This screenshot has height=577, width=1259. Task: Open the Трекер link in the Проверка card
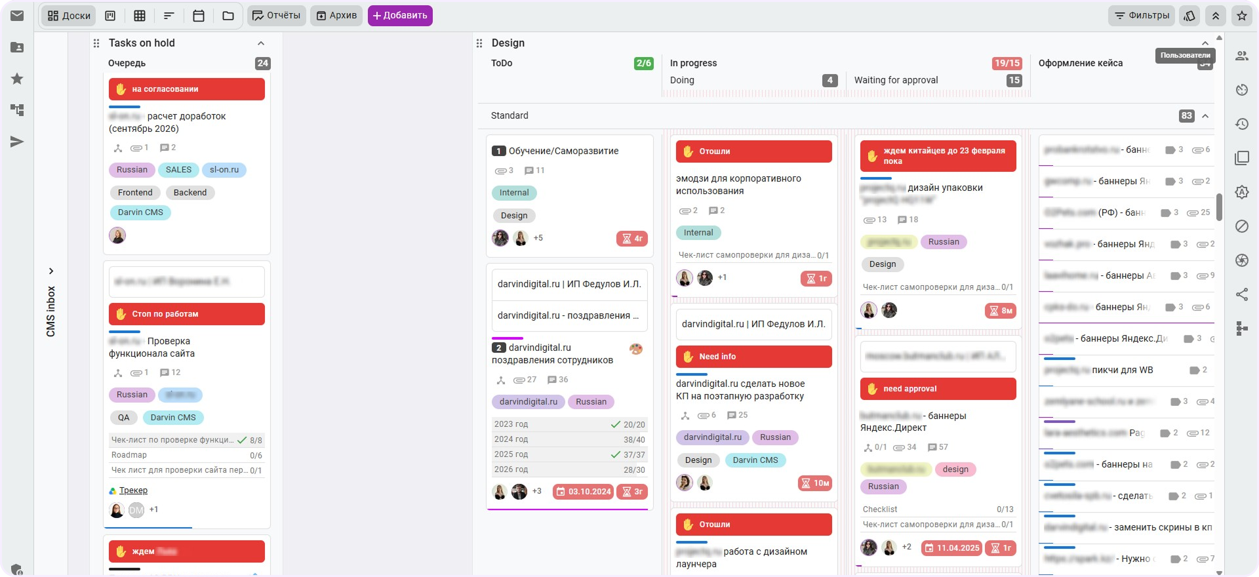pos(133,490)
